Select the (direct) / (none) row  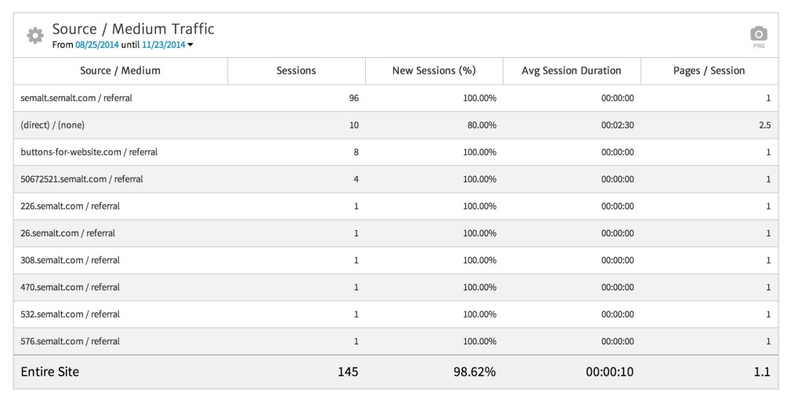52,125
